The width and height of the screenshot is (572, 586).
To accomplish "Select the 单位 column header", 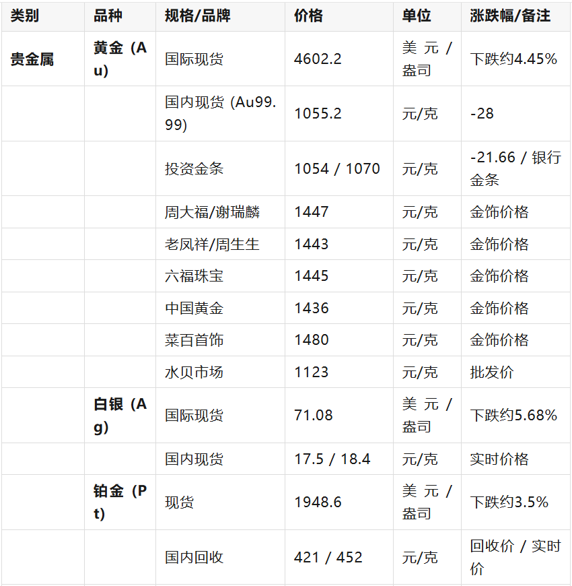I will point(417,16).
